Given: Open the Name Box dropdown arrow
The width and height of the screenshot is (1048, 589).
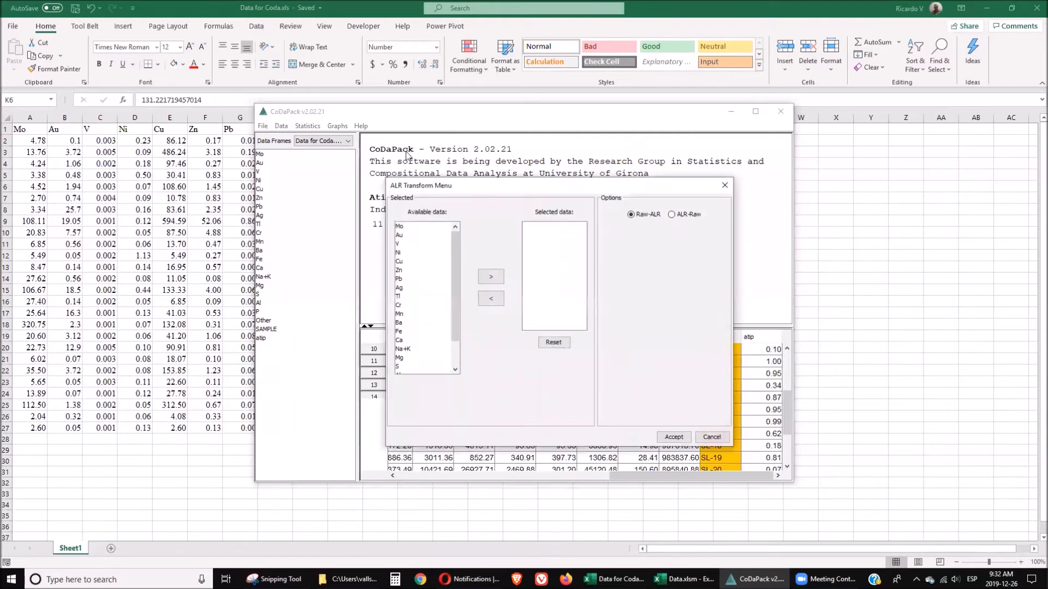Looking at the screenshot, I should click(51, 100).
